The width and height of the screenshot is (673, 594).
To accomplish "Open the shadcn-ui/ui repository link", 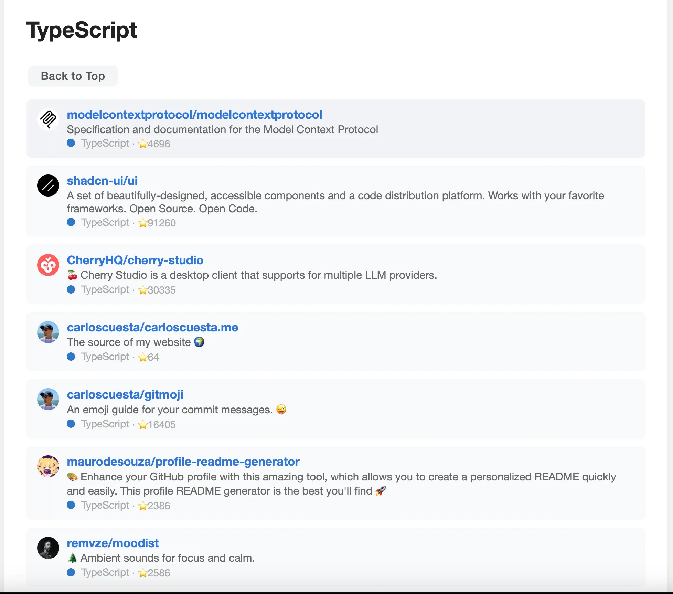I will pyautogui.click(x=102, y=181).
